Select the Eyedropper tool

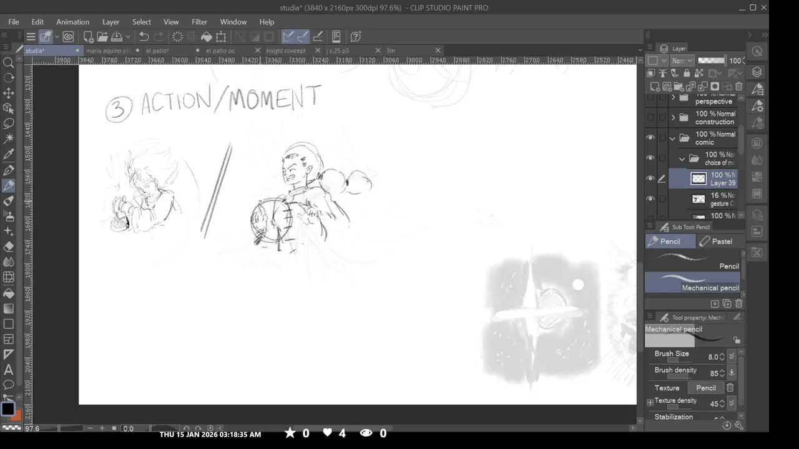tap(9, 154)
